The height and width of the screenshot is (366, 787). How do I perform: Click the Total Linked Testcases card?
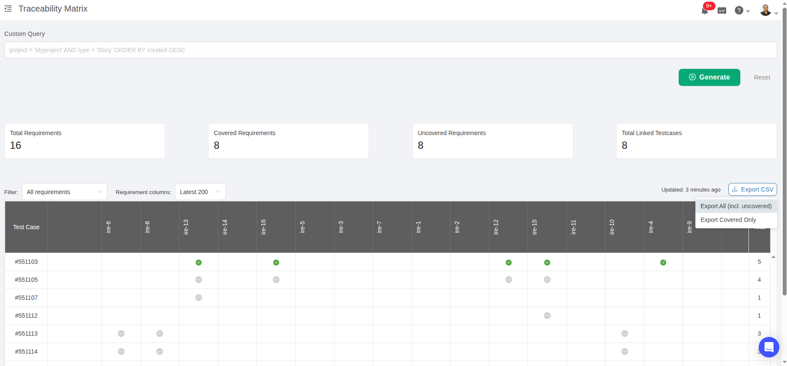click(x=696, y=141)
